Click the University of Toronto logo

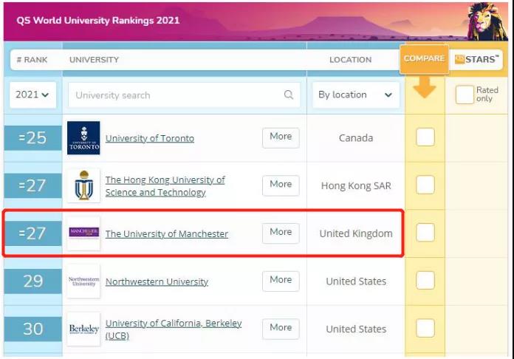pos(83,138)
